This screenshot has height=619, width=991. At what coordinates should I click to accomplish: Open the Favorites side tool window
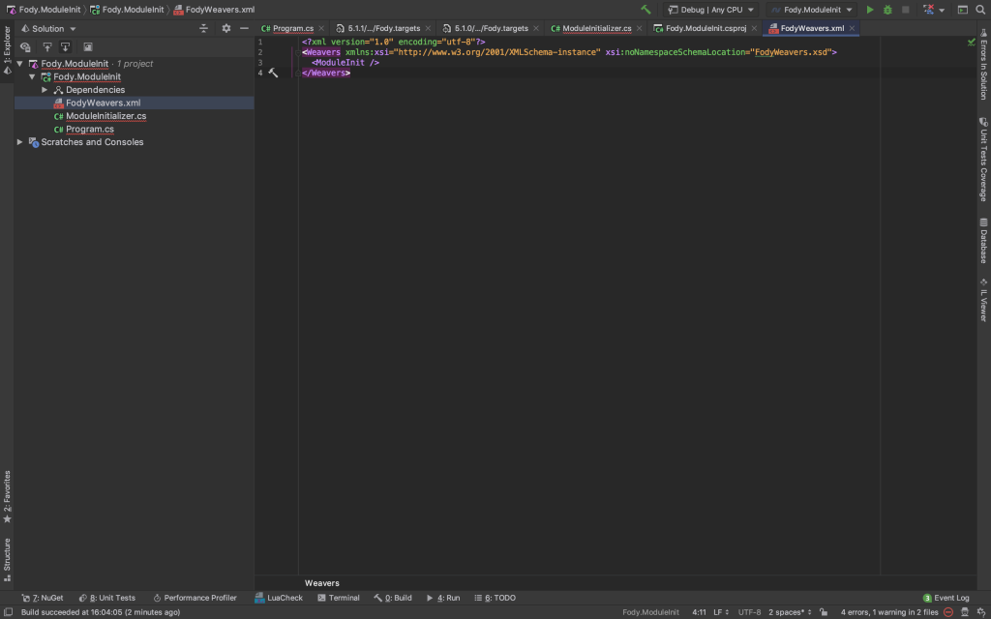coord(7,496)
